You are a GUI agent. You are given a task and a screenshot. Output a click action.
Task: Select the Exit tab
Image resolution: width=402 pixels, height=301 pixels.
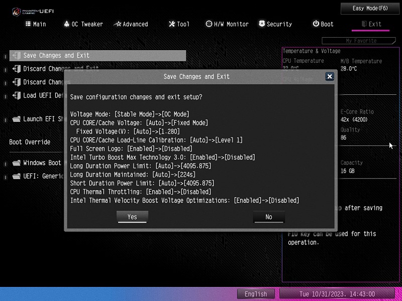[370, 24]
